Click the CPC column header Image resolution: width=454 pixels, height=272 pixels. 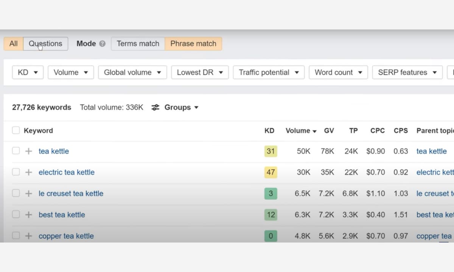pyautogui.click(x=378, y=131)
